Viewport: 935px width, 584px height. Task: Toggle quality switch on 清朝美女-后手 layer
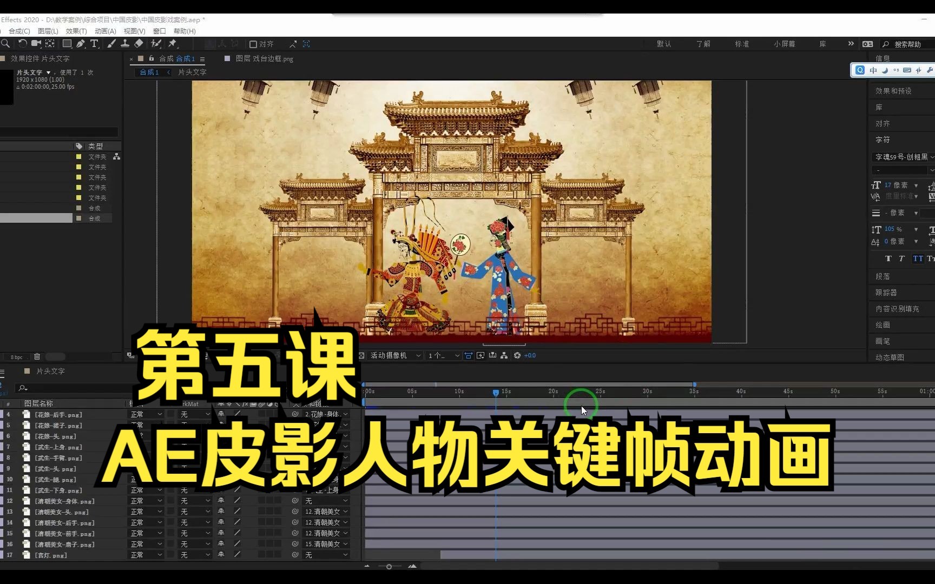tap(237, 522)
